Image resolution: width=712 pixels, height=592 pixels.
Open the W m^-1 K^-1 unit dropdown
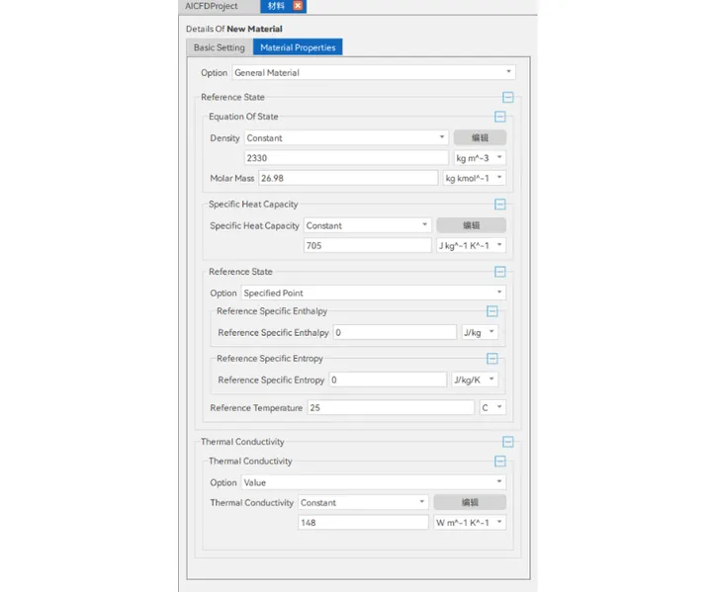coord(470,523)
